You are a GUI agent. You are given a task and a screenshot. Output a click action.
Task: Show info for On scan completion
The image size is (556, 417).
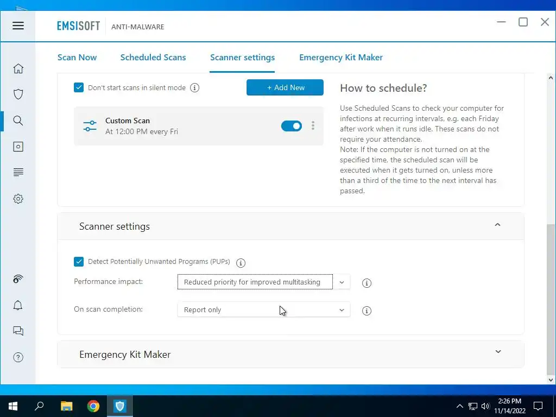[x=367, y=311]
